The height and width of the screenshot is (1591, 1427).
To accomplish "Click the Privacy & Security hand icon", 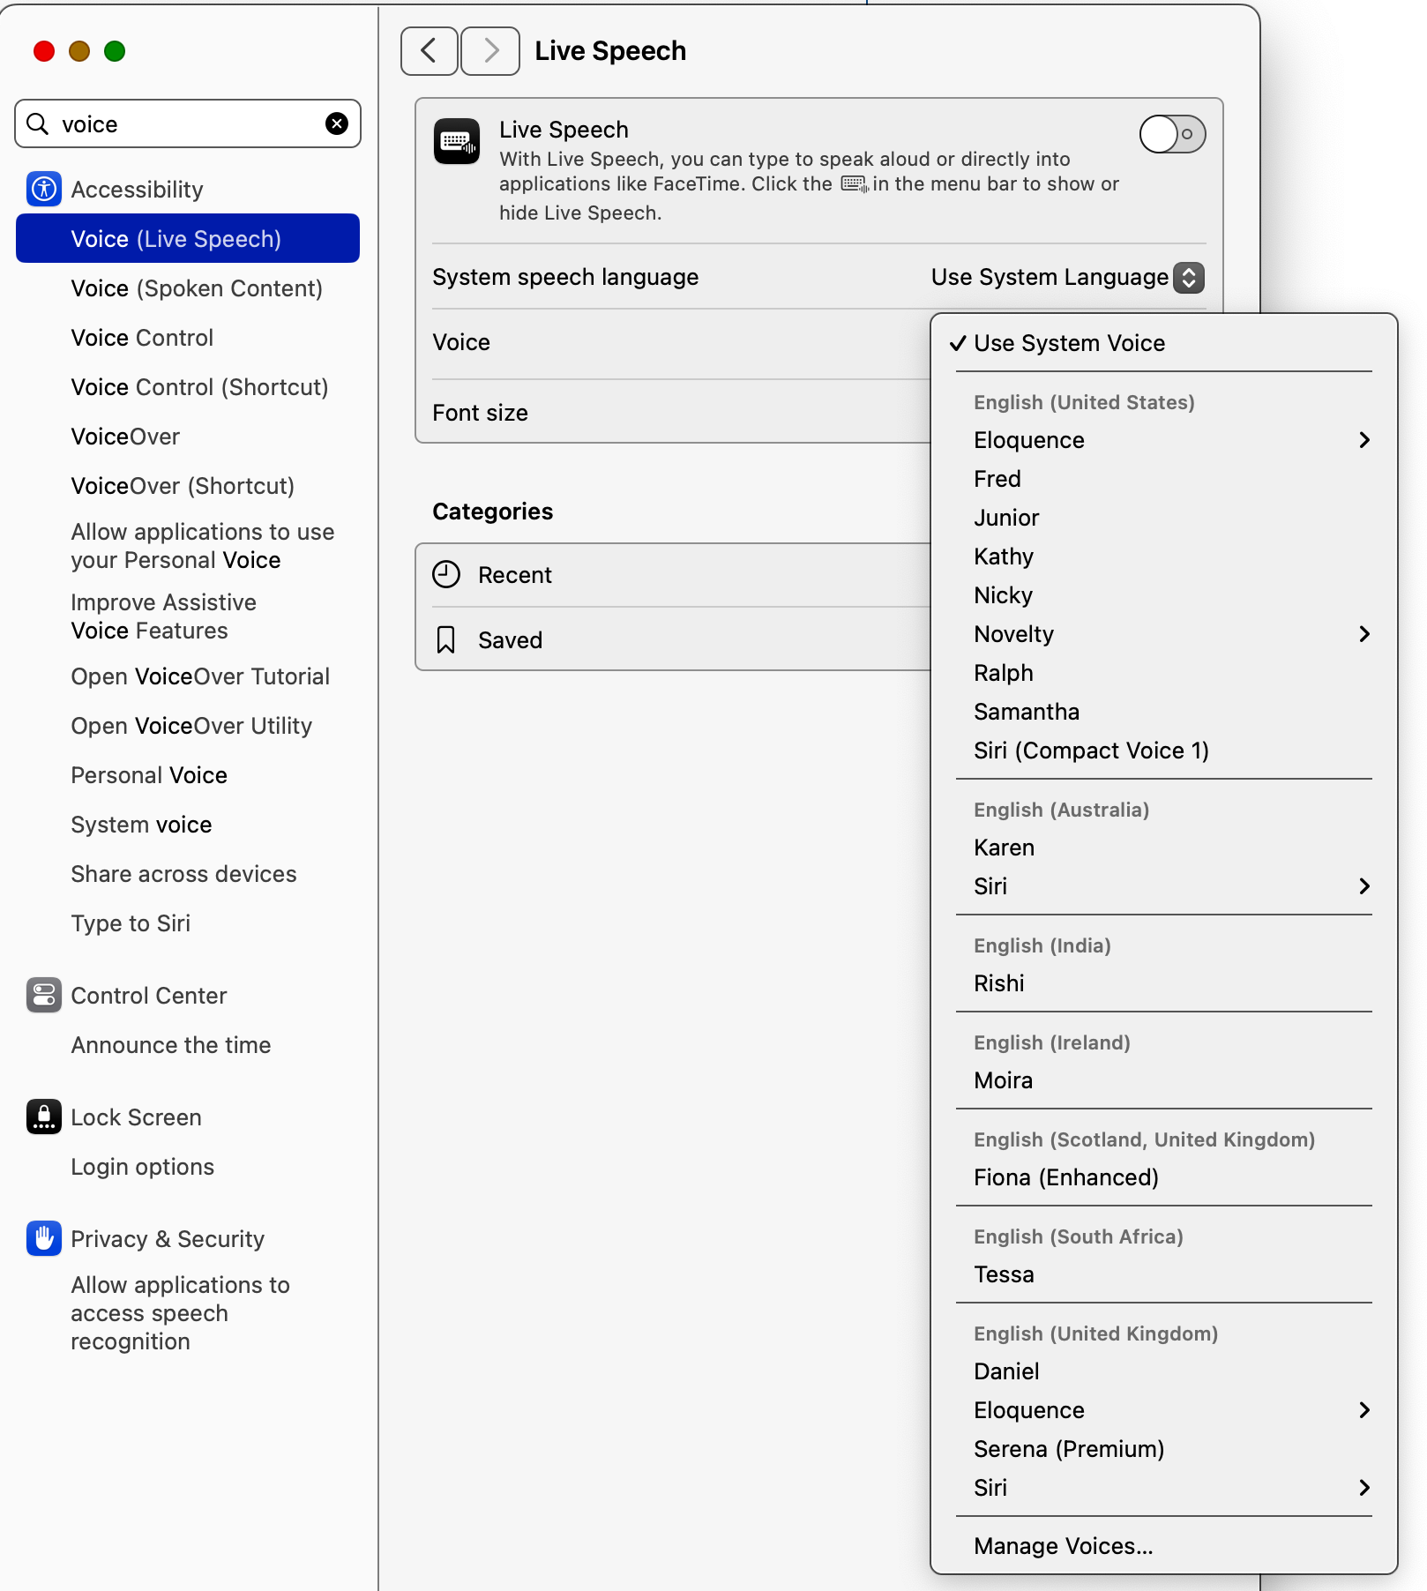I will click(43, 1238).
